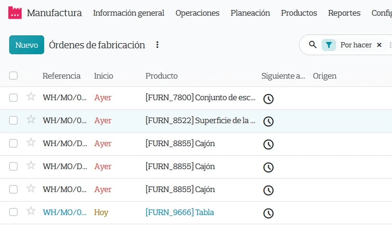Open the Operaciones menu
The height and width of the screenshot is (249, 392).
tap(197, 13)
